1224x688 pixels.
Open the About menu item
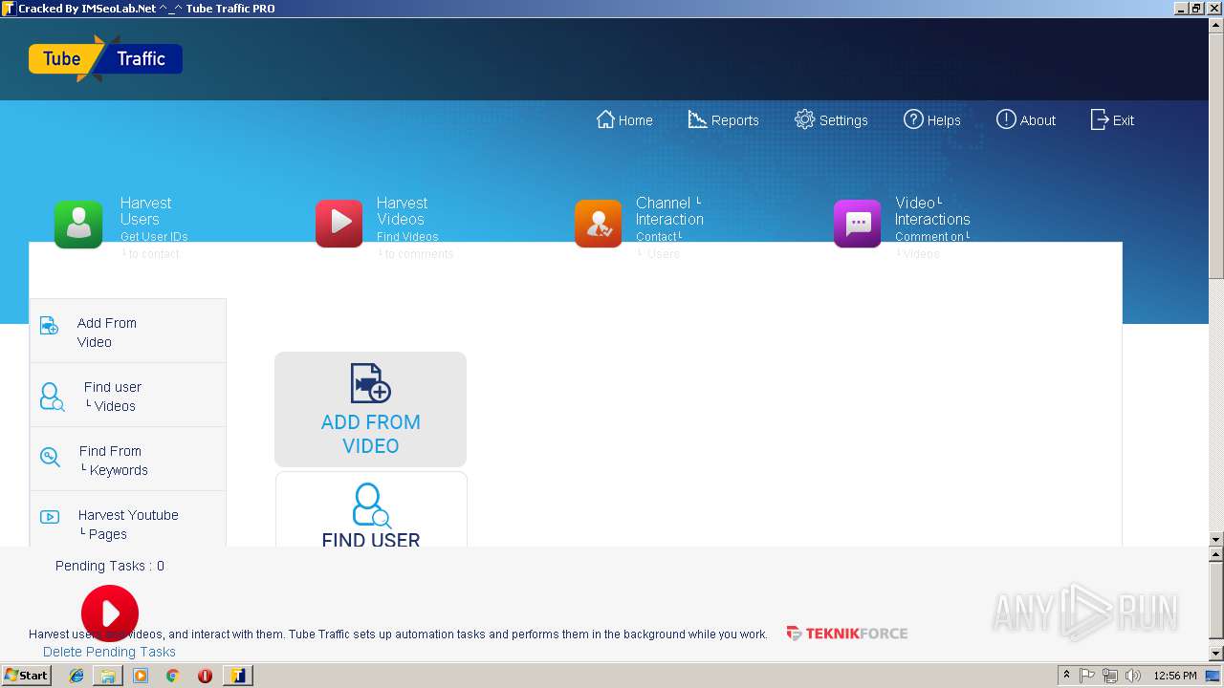pyautogui.click(x=1026, y=119)
